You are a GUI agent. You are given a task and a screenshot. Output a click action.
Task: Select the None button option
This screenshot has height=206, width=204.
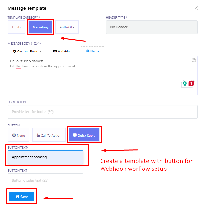(19, 135)
